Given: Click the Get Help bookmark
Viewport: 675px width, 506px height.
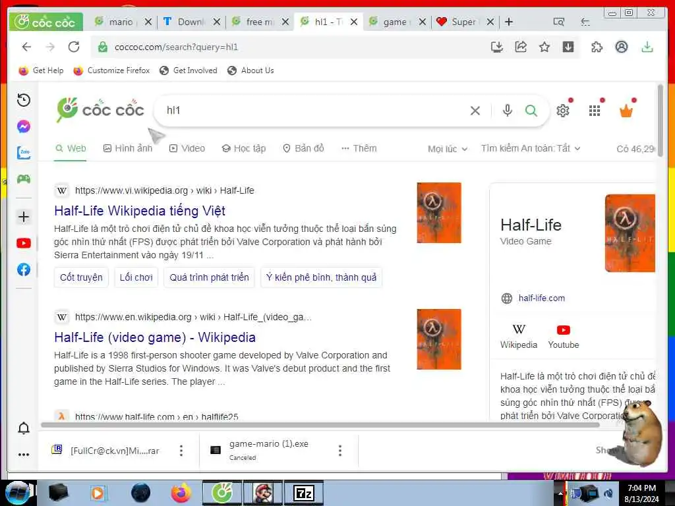Looking at the screenshot, I should [41, 70].
